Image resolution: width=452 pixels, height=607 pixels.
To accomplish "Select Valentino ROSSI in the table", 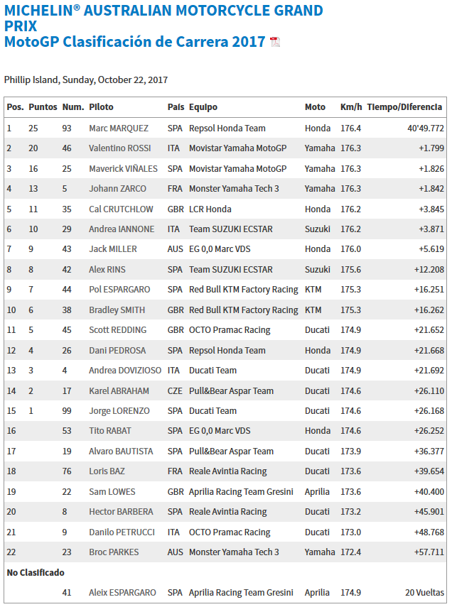I will point(120,148).
